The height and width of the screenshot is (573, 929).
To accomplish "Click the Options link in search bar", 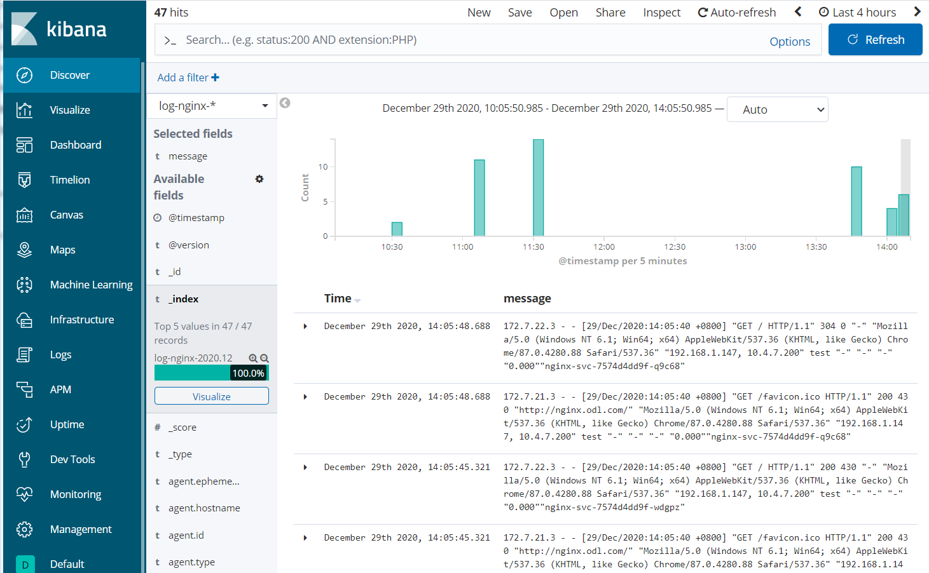I will coord(790,41).
